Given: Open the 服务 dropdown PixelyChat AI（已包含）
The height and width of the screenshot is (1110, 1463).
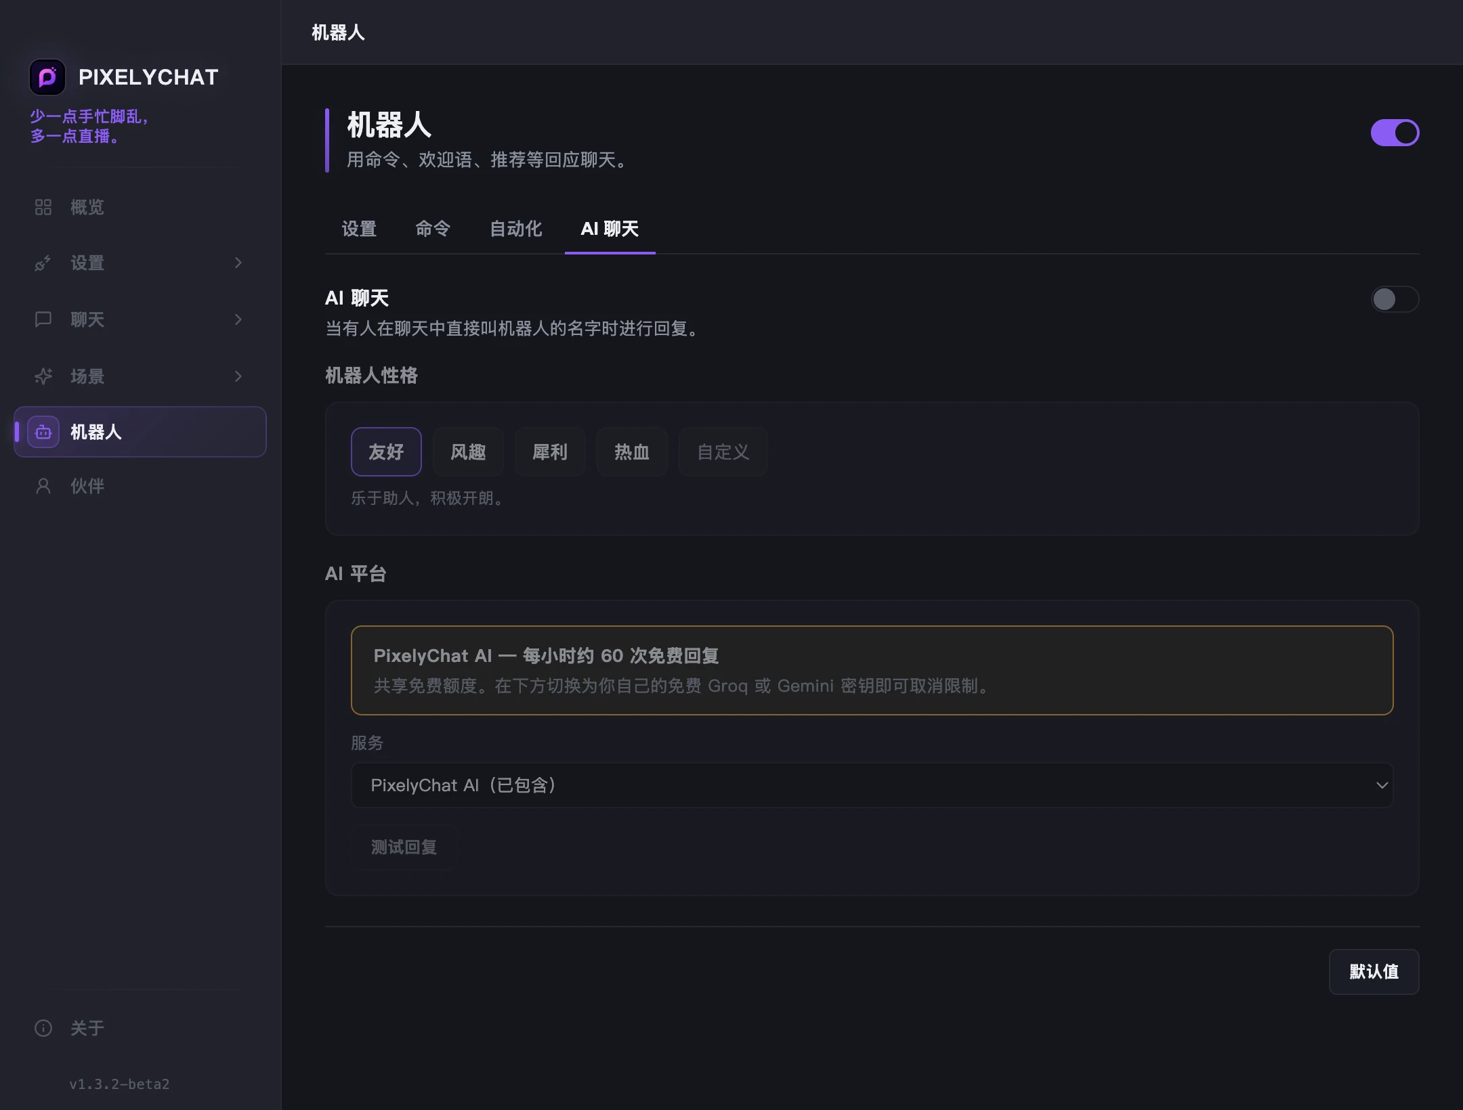Looking at the screenshot, I should coord(872,785).
